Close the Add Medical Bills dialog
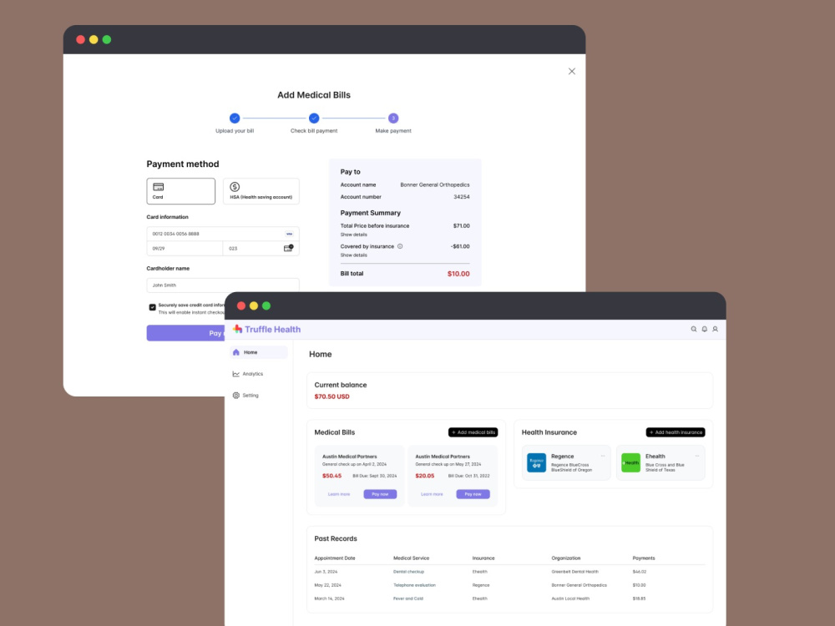835x626 pixels. (x=572, y=71)
